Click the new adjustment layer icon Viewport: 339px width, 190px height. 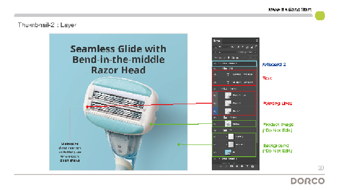pyautogui.click(x=237, y=166)
